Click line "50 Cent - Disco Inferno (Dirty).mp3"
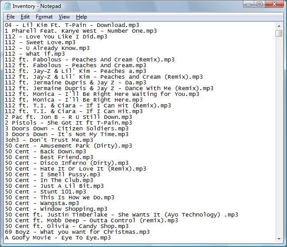Viewport: 287px width, 247px height. point(67,163)
